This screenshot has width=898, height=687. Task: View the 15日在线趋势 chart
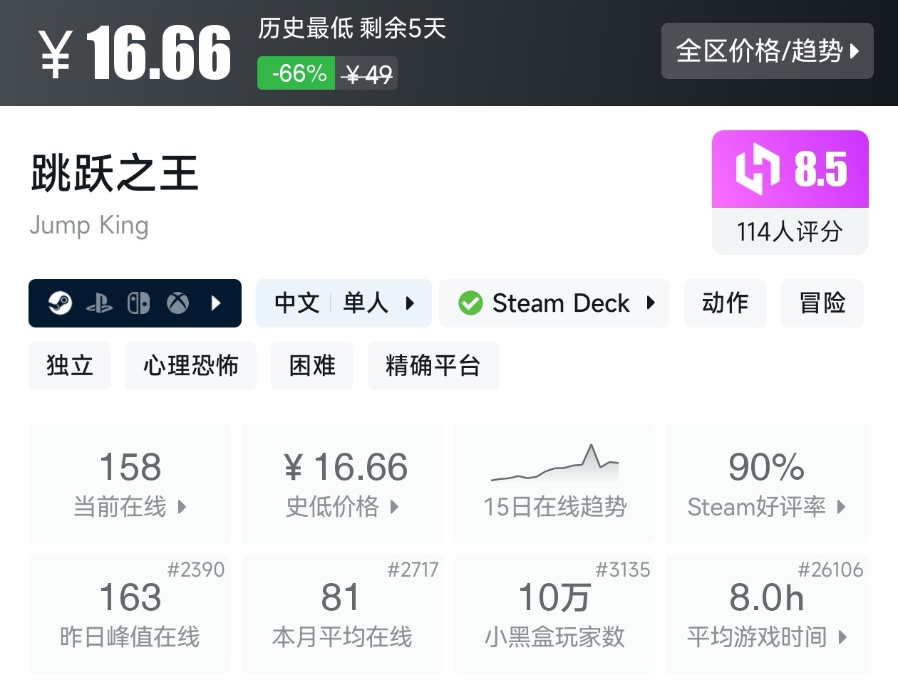click(x=555, y=483)
